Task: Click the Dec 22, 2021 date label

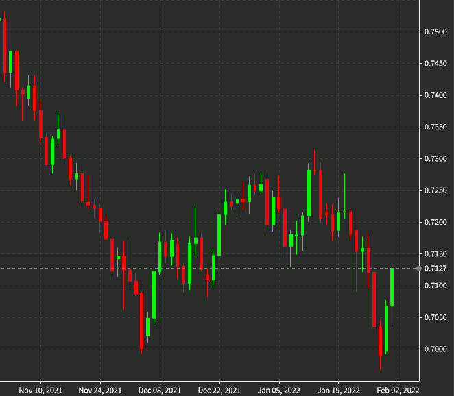Action: [219, 390]
